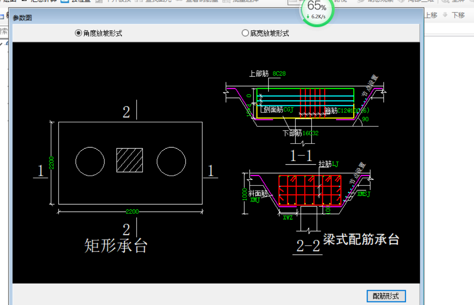Image resolution: width=474 pixels, height=305 pixels.
Task: Edit stirrup value C12@100(6)
Action: coord(353,110)
